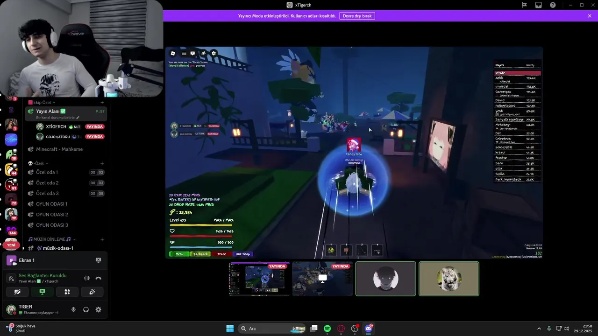Toggle the Roblox chat icon in the stream

(192, 53)
